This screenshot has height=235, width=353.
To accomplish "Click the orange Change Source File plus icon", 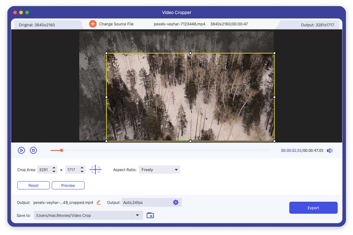I will (93, 24).
